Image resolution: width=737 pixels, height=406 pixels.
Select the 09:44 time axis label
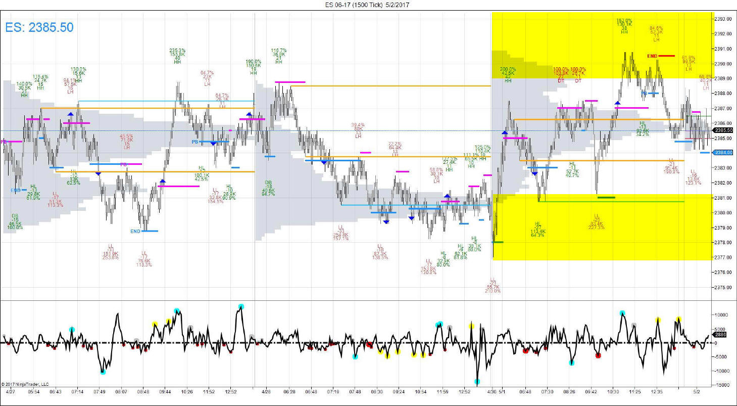pyautogui.click(x=165, y=392)
